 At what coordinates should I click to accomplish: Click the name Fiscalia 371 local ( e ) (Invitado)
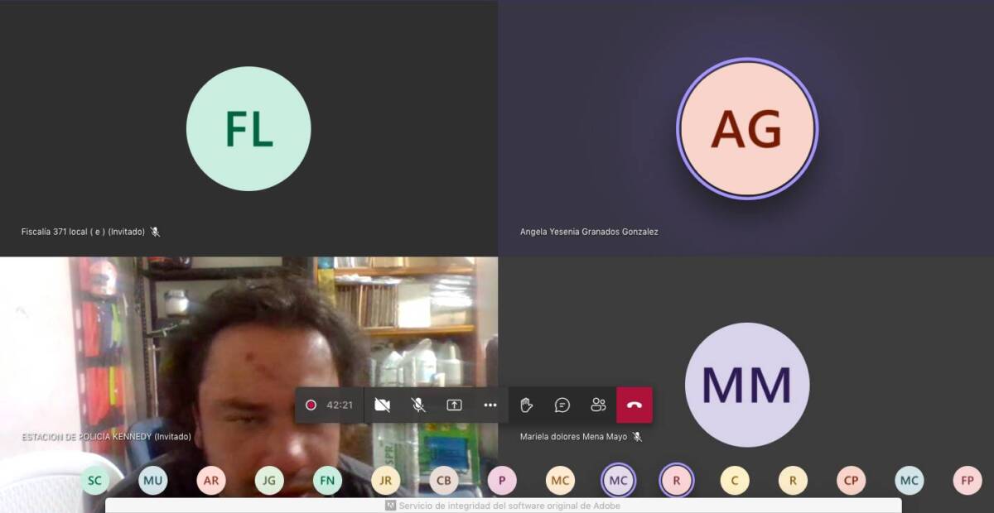[x=83, y=232]
